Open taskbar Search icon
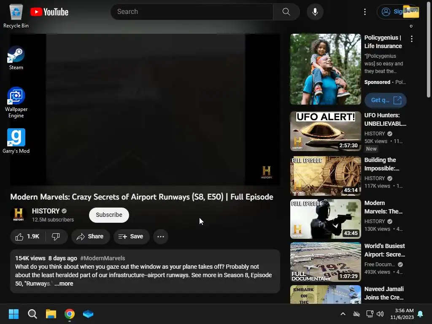The height and width of the screenshot is (324, 432). (x=32, y=314)
